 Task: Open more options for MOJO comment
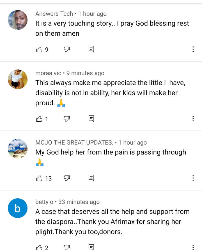click(x=193, y=178)
